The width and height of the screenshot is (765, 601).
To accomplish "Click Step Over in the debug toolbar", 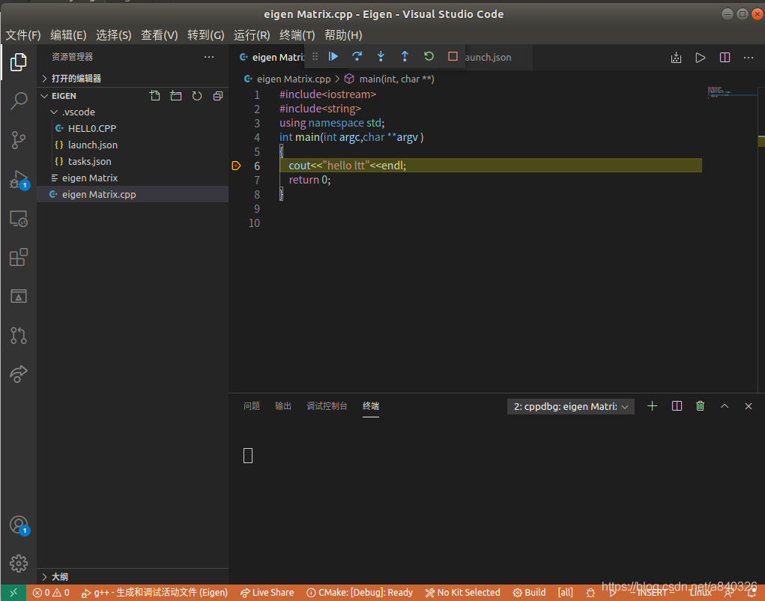I will tap(357, 57).
